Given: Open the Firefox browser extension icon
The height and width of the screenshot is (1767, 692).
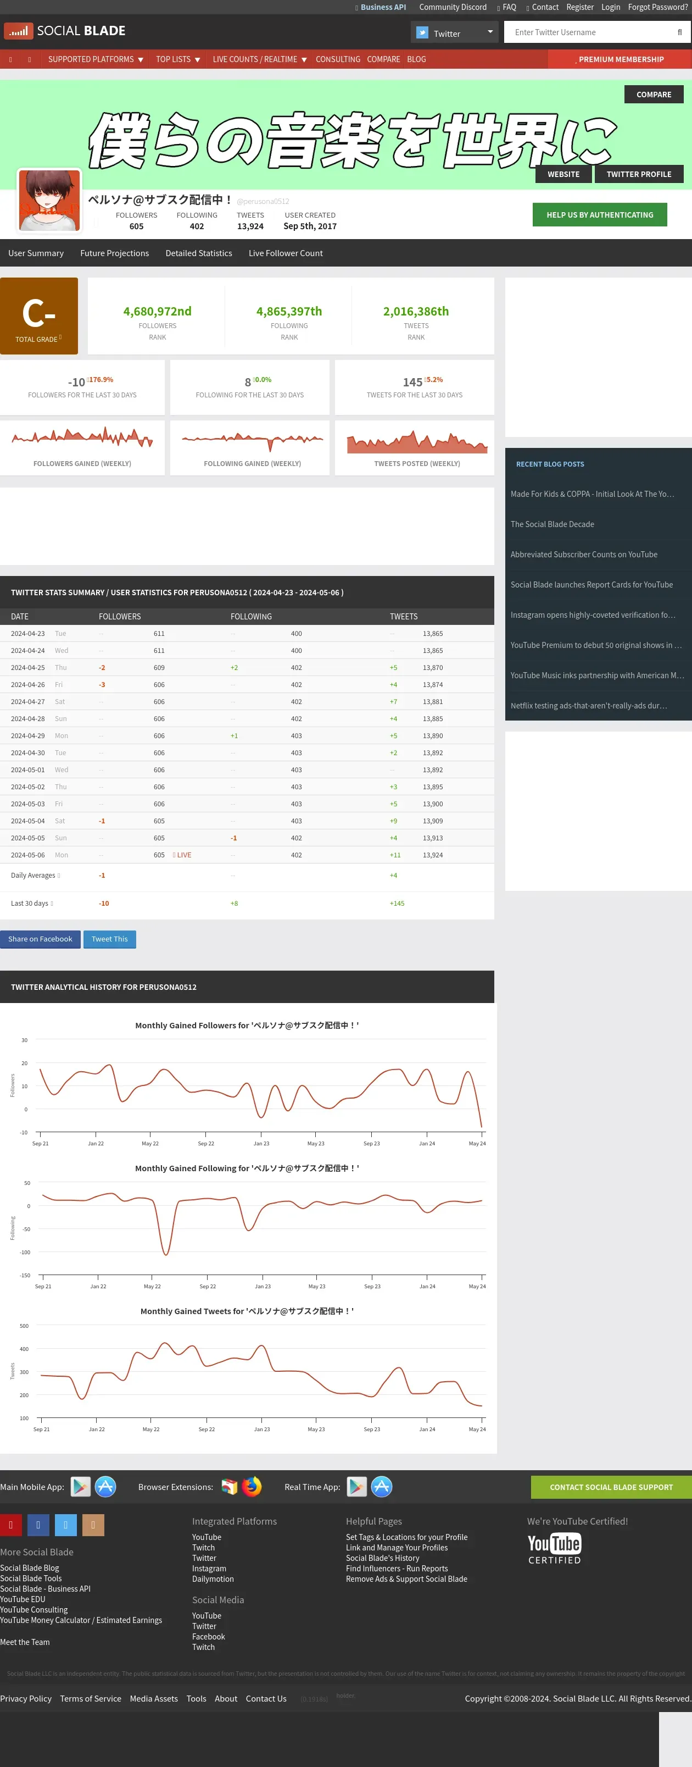Looking at the screenshot, I should 252,1486.
